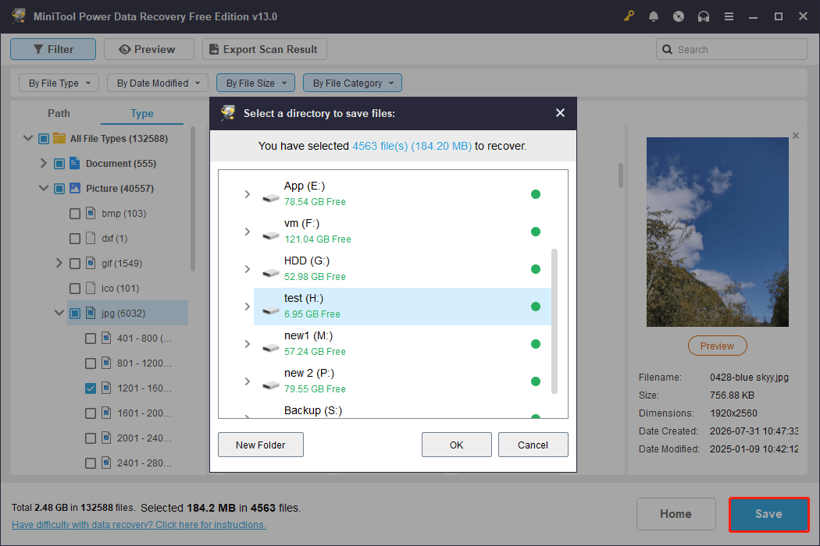Toggle the Picture (40557) checkbox

point(59,189)
